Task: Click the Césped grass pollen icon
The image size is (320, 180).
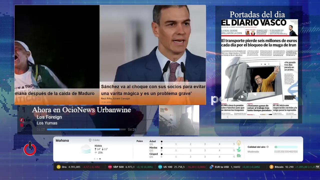Action: click(239, 155)
